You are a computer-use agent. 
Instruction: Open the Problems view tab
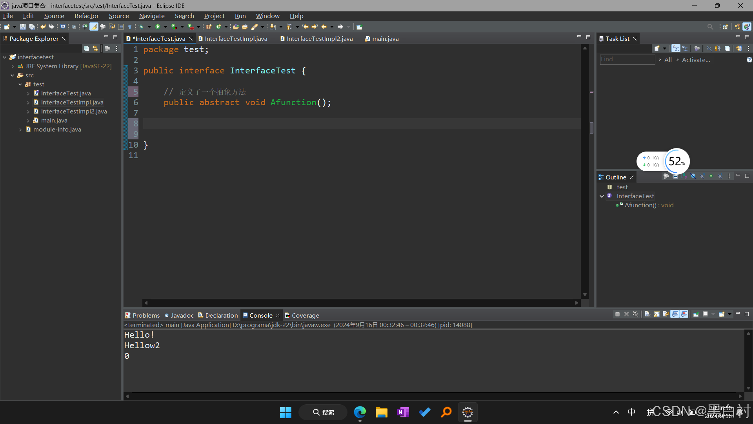tap(142, 315)
